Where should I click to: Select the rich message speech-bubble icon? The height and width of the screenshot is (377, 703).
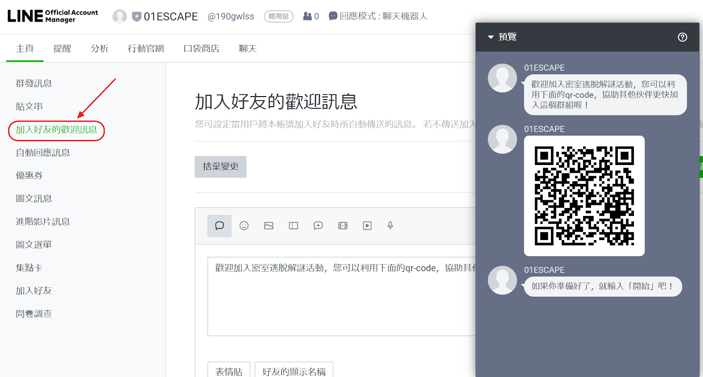(318, 226)
